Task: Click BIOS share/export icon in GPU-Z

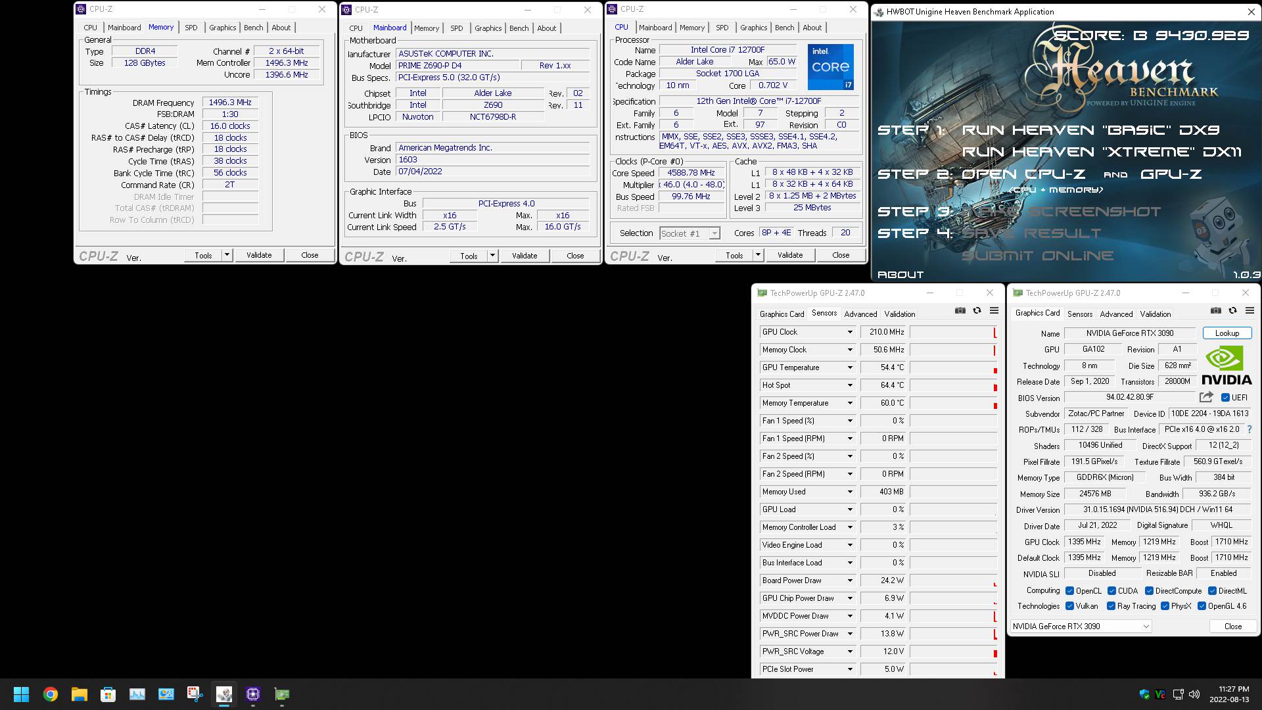Action: pyautogui.click(x=1206, y=397)
